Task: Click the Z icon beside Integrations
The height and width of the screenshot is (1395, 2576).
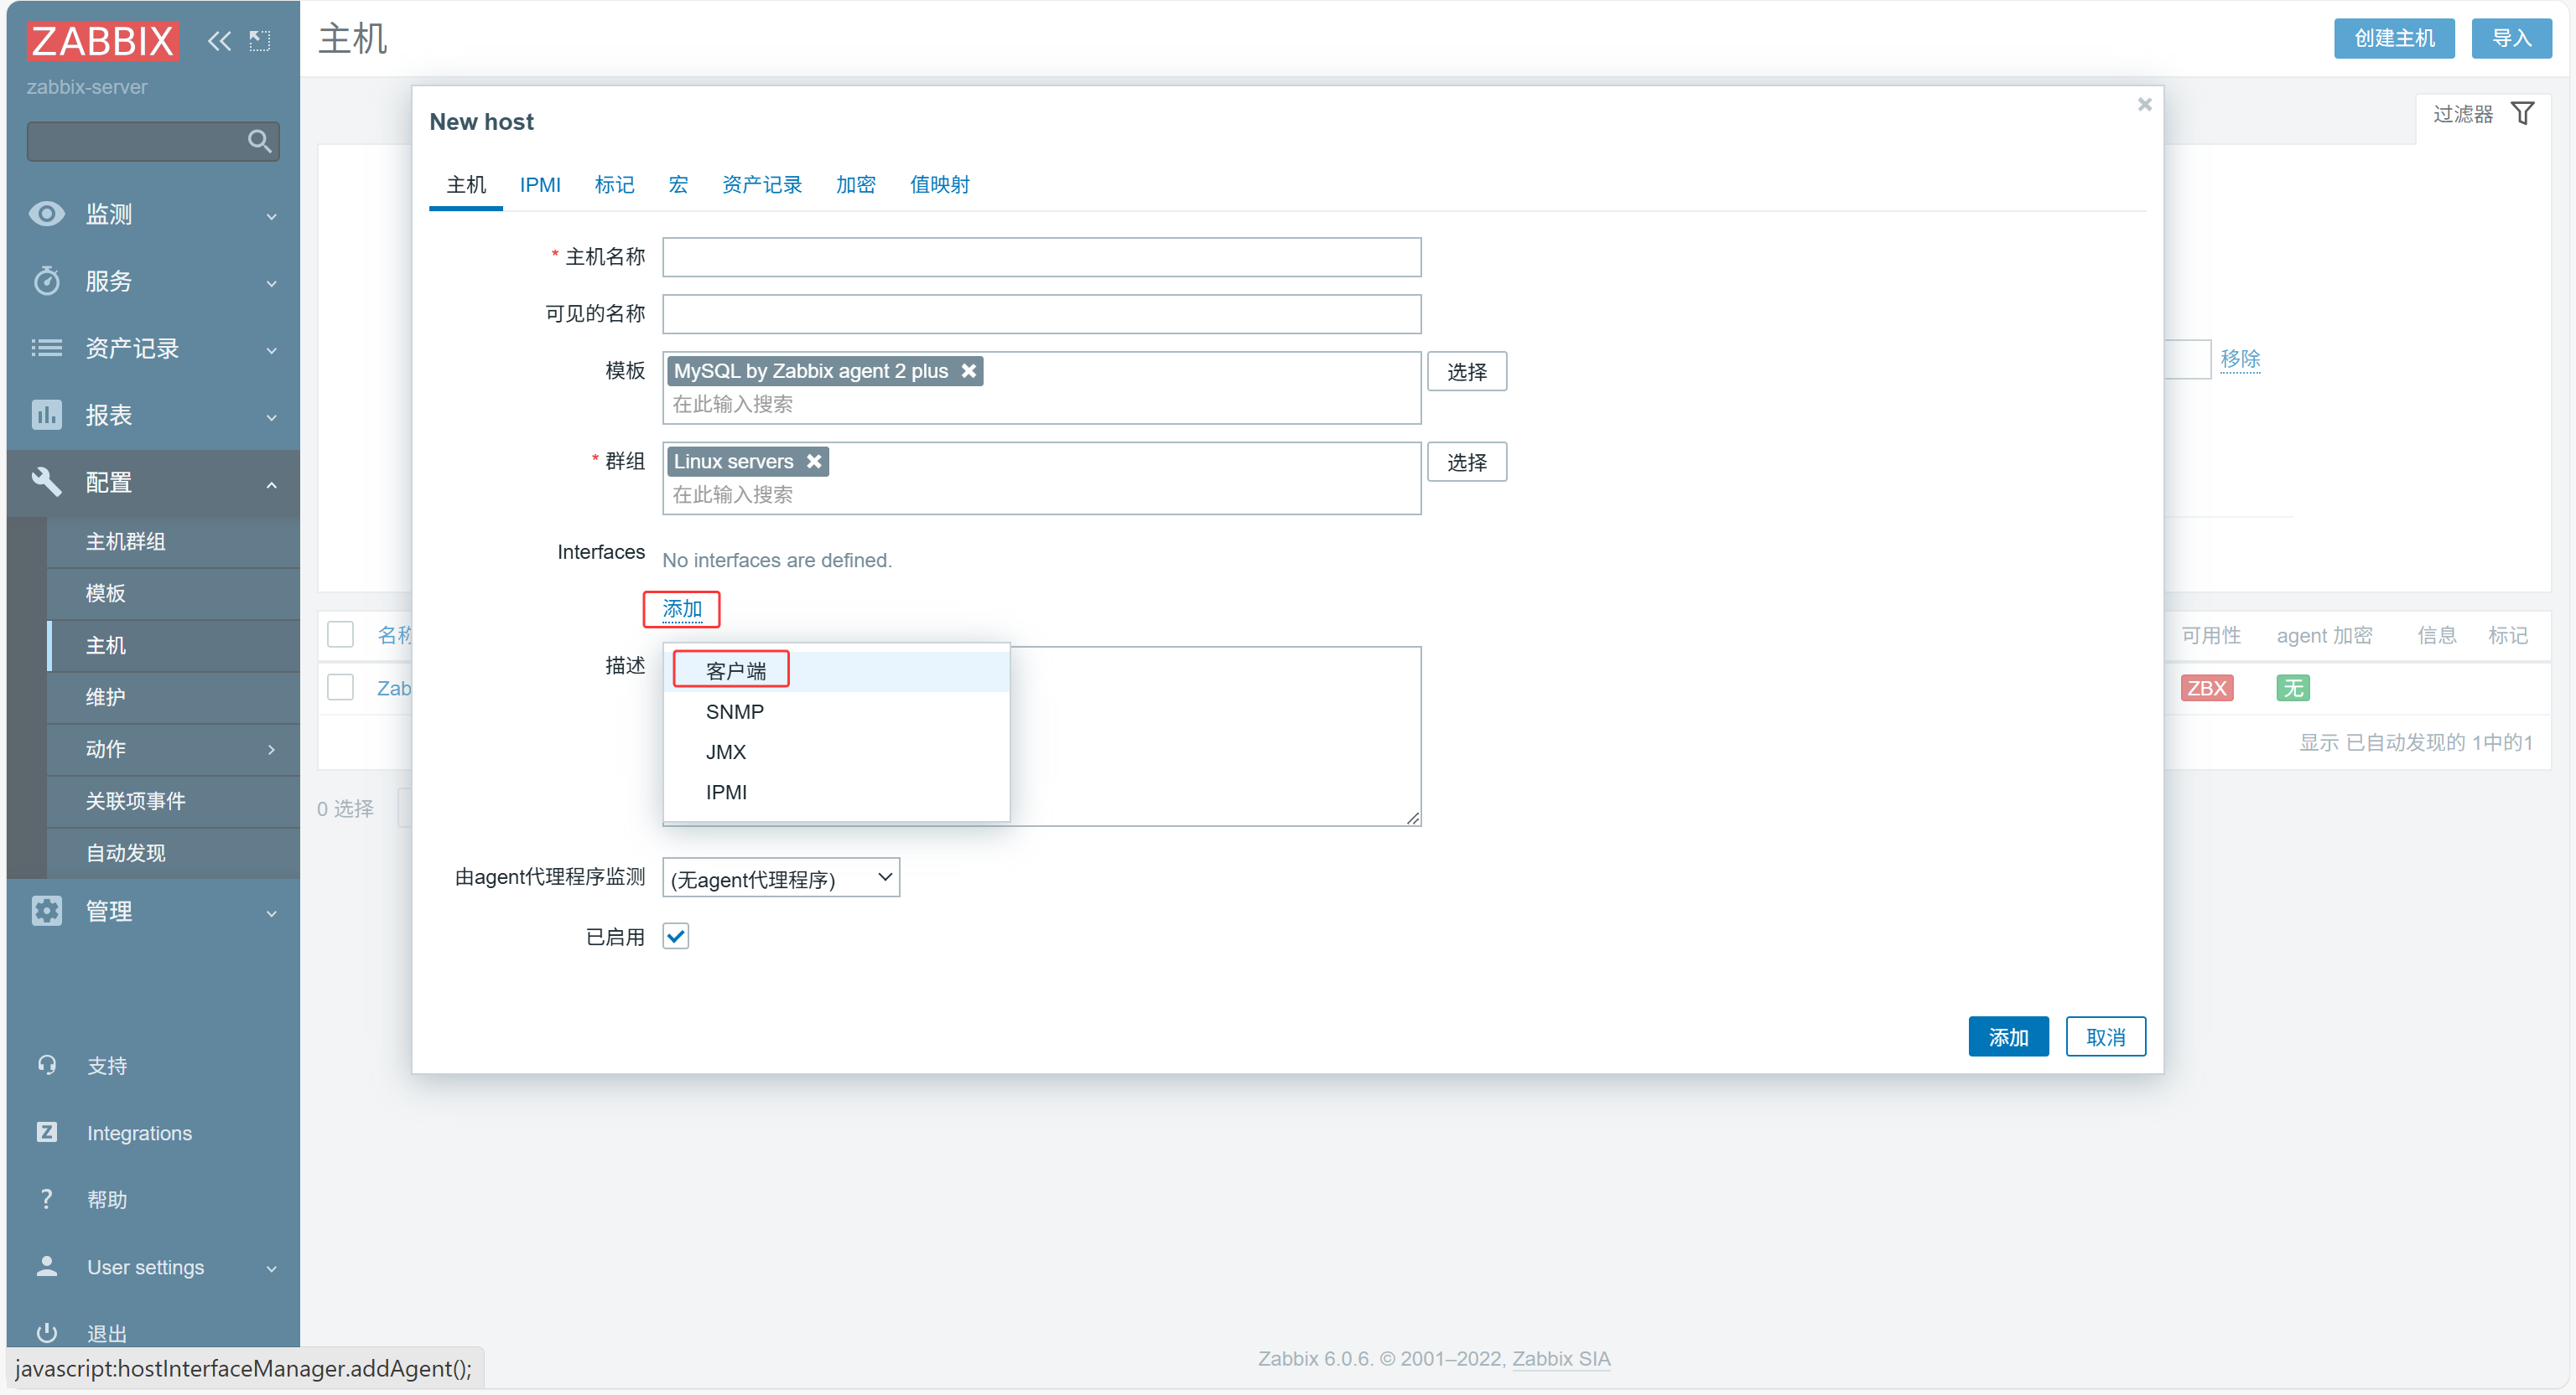Action: pyautogui.click(x=47, y=1132)
